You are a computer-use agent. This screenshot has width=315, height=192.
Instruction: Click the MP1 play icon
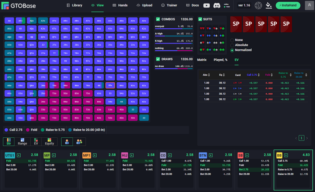pyautogui.click(x=95, y=155)
